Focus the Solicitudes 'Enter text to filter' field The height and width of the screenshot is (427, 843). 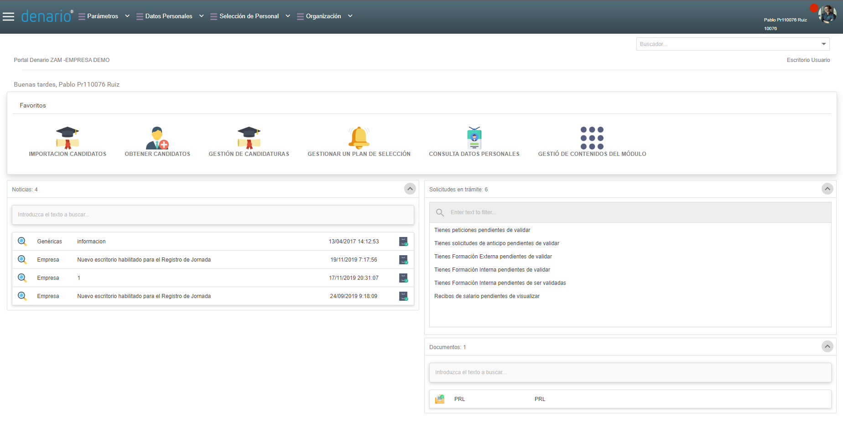630,212
